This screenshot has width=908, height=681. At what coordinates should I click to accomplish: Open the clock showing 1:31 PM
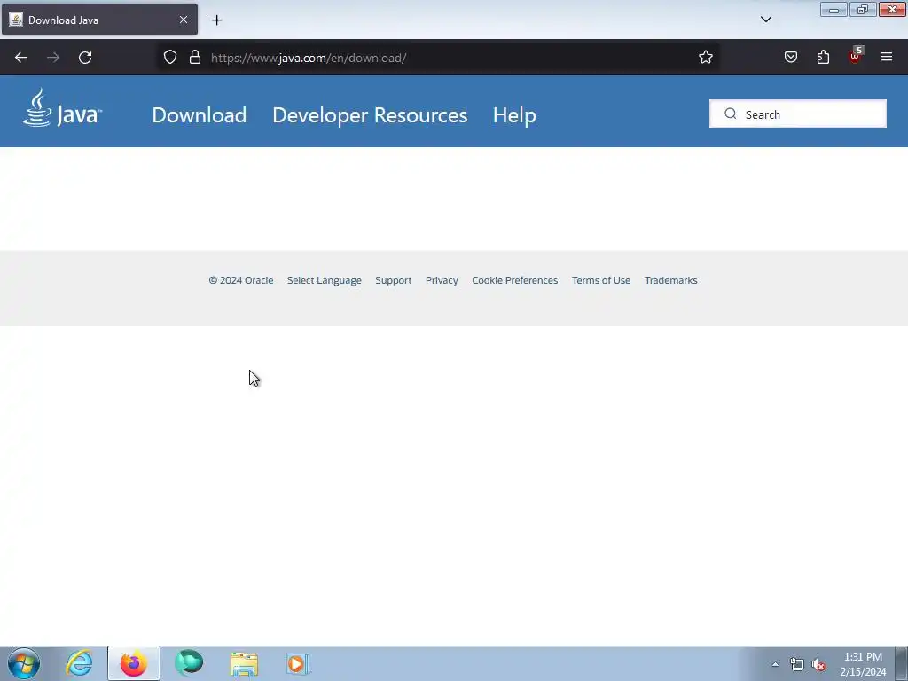[863, 664]
